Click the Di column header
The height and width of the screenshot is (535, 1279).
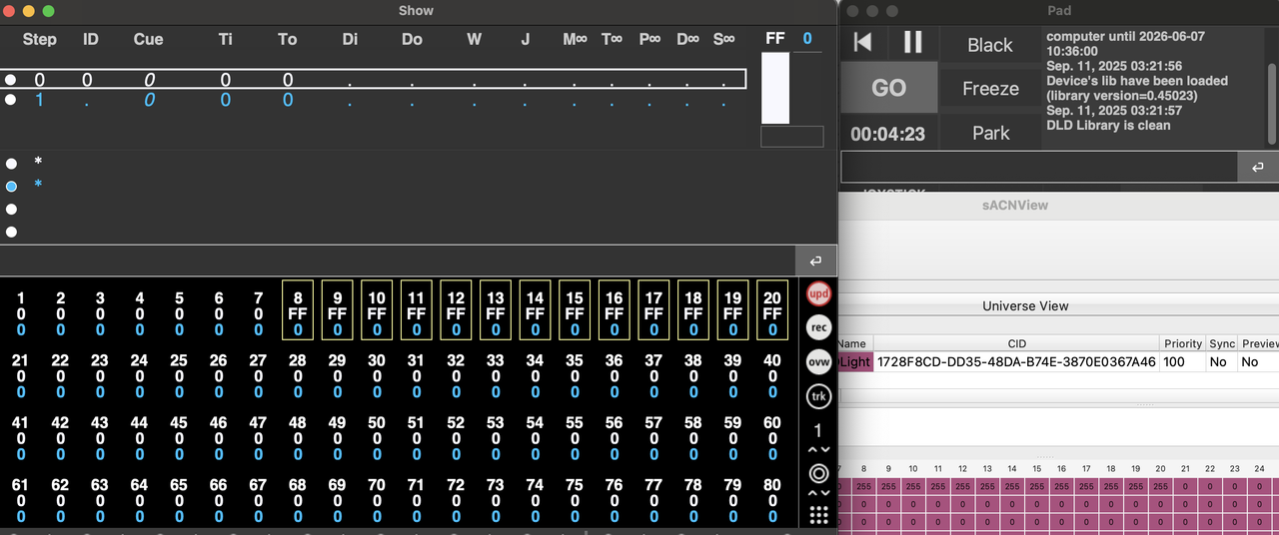click(350, 39)
